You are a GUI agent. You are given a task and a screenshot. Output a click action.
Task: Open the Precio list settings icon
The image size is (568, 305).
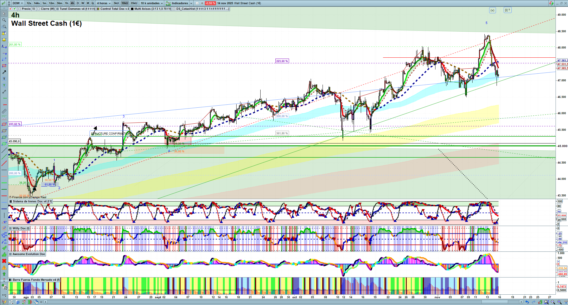click(x=34, y=9)
